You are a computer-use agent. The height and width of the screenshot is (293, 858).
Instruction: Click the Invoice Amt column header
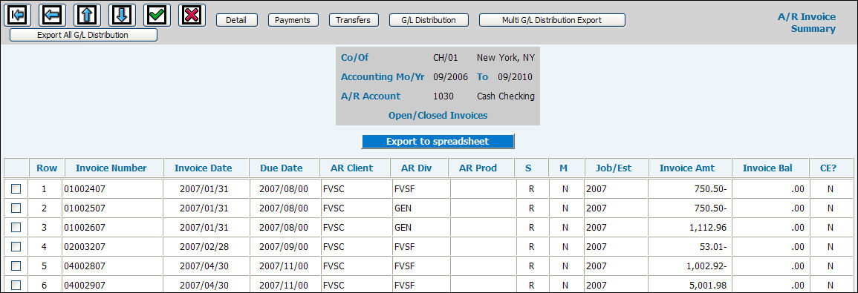(686, 168)
